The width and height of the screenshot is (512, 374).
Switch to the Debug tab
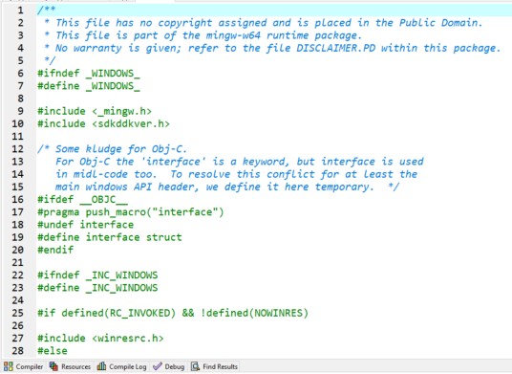click(168, 366)
